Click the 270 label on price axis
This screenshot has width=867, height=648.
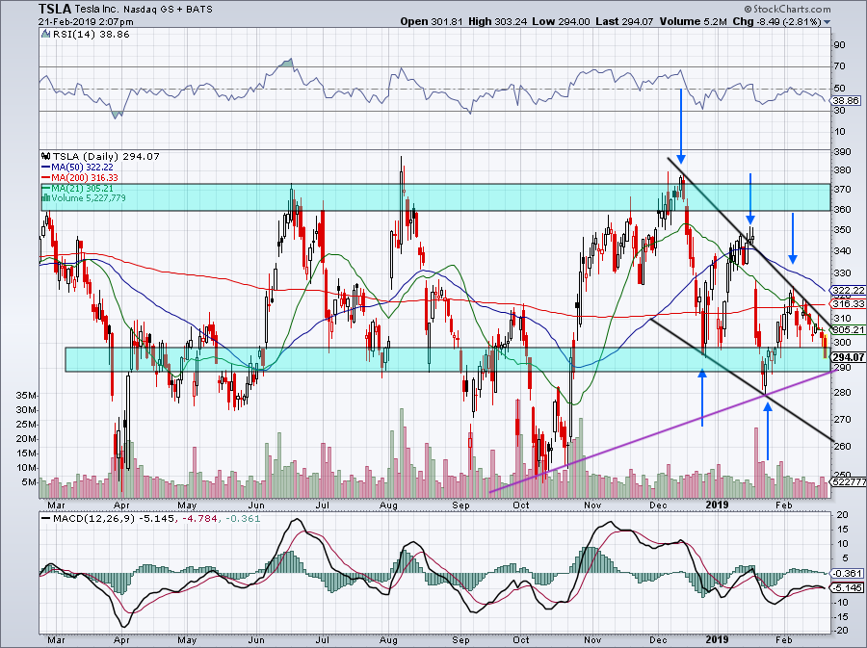843,419
